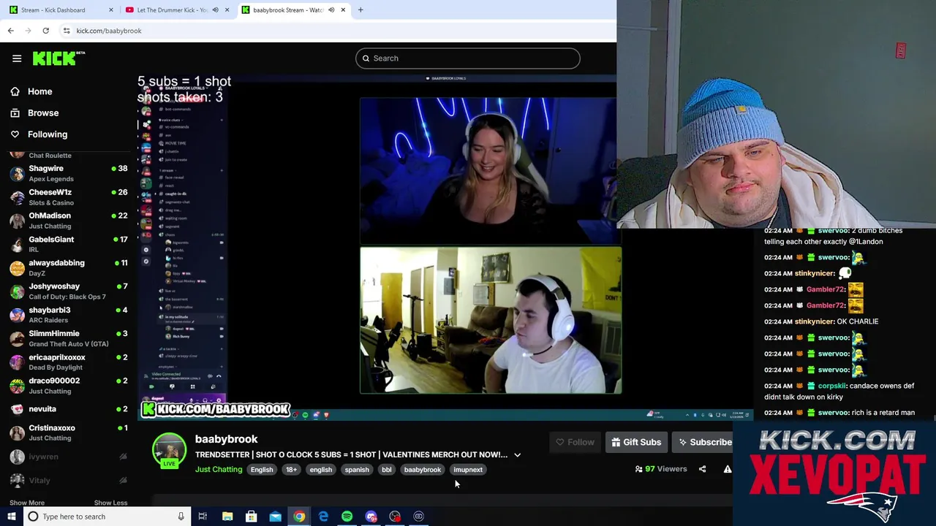Click taskbar microphone voice search icon
Screen dimensions: 936x526
[181, 517]
